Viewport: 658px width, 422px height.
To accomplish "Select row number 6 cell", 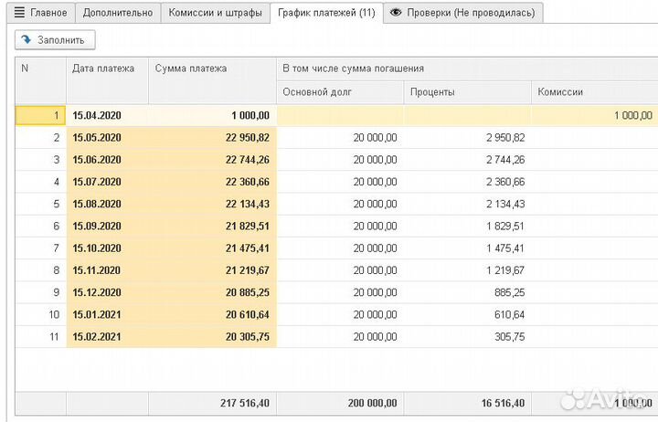I will tap(40, 227).
